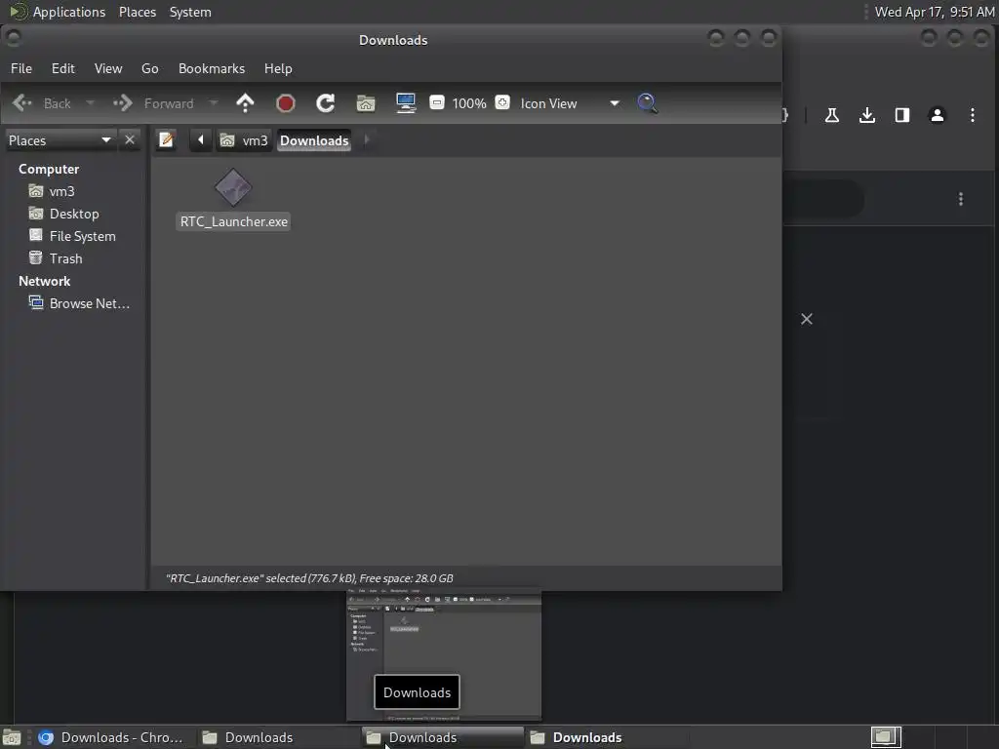Click the show desktop icon in bottom panel
999x749 pixels.
coord(12,737)
